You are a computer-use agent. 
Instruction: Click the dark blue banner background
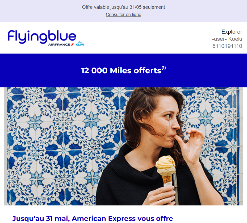(x=39, y=70)
